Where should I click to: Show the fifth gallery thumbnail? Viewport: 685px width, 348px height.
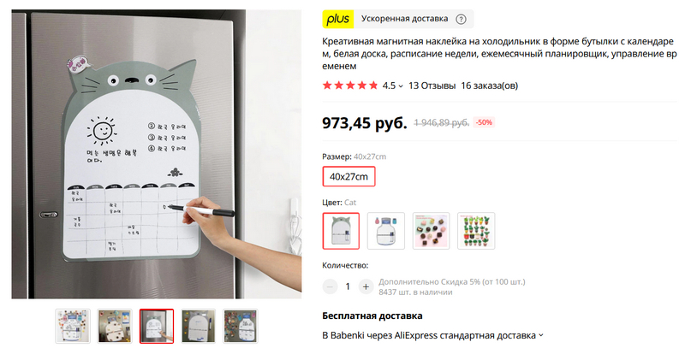241,326
